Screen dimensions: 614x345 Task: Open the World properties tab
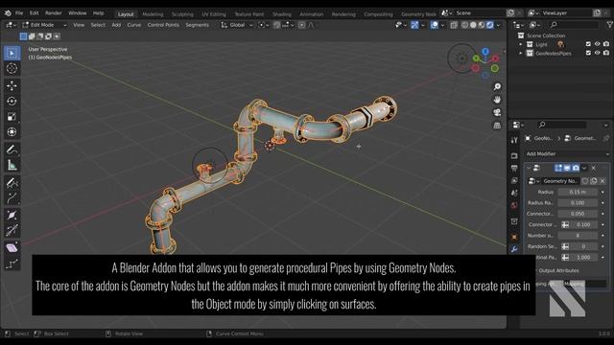click(514, 206)
